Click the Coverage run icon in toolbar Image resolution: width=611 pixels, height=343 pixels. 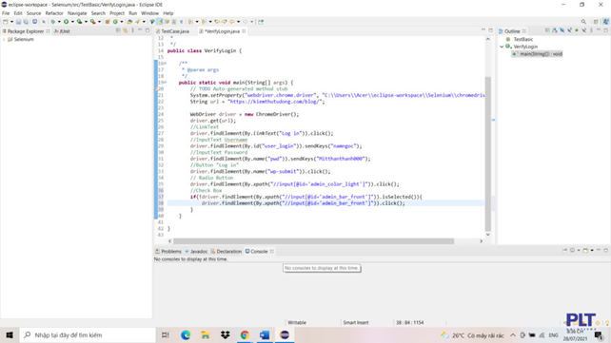point(79,22)
